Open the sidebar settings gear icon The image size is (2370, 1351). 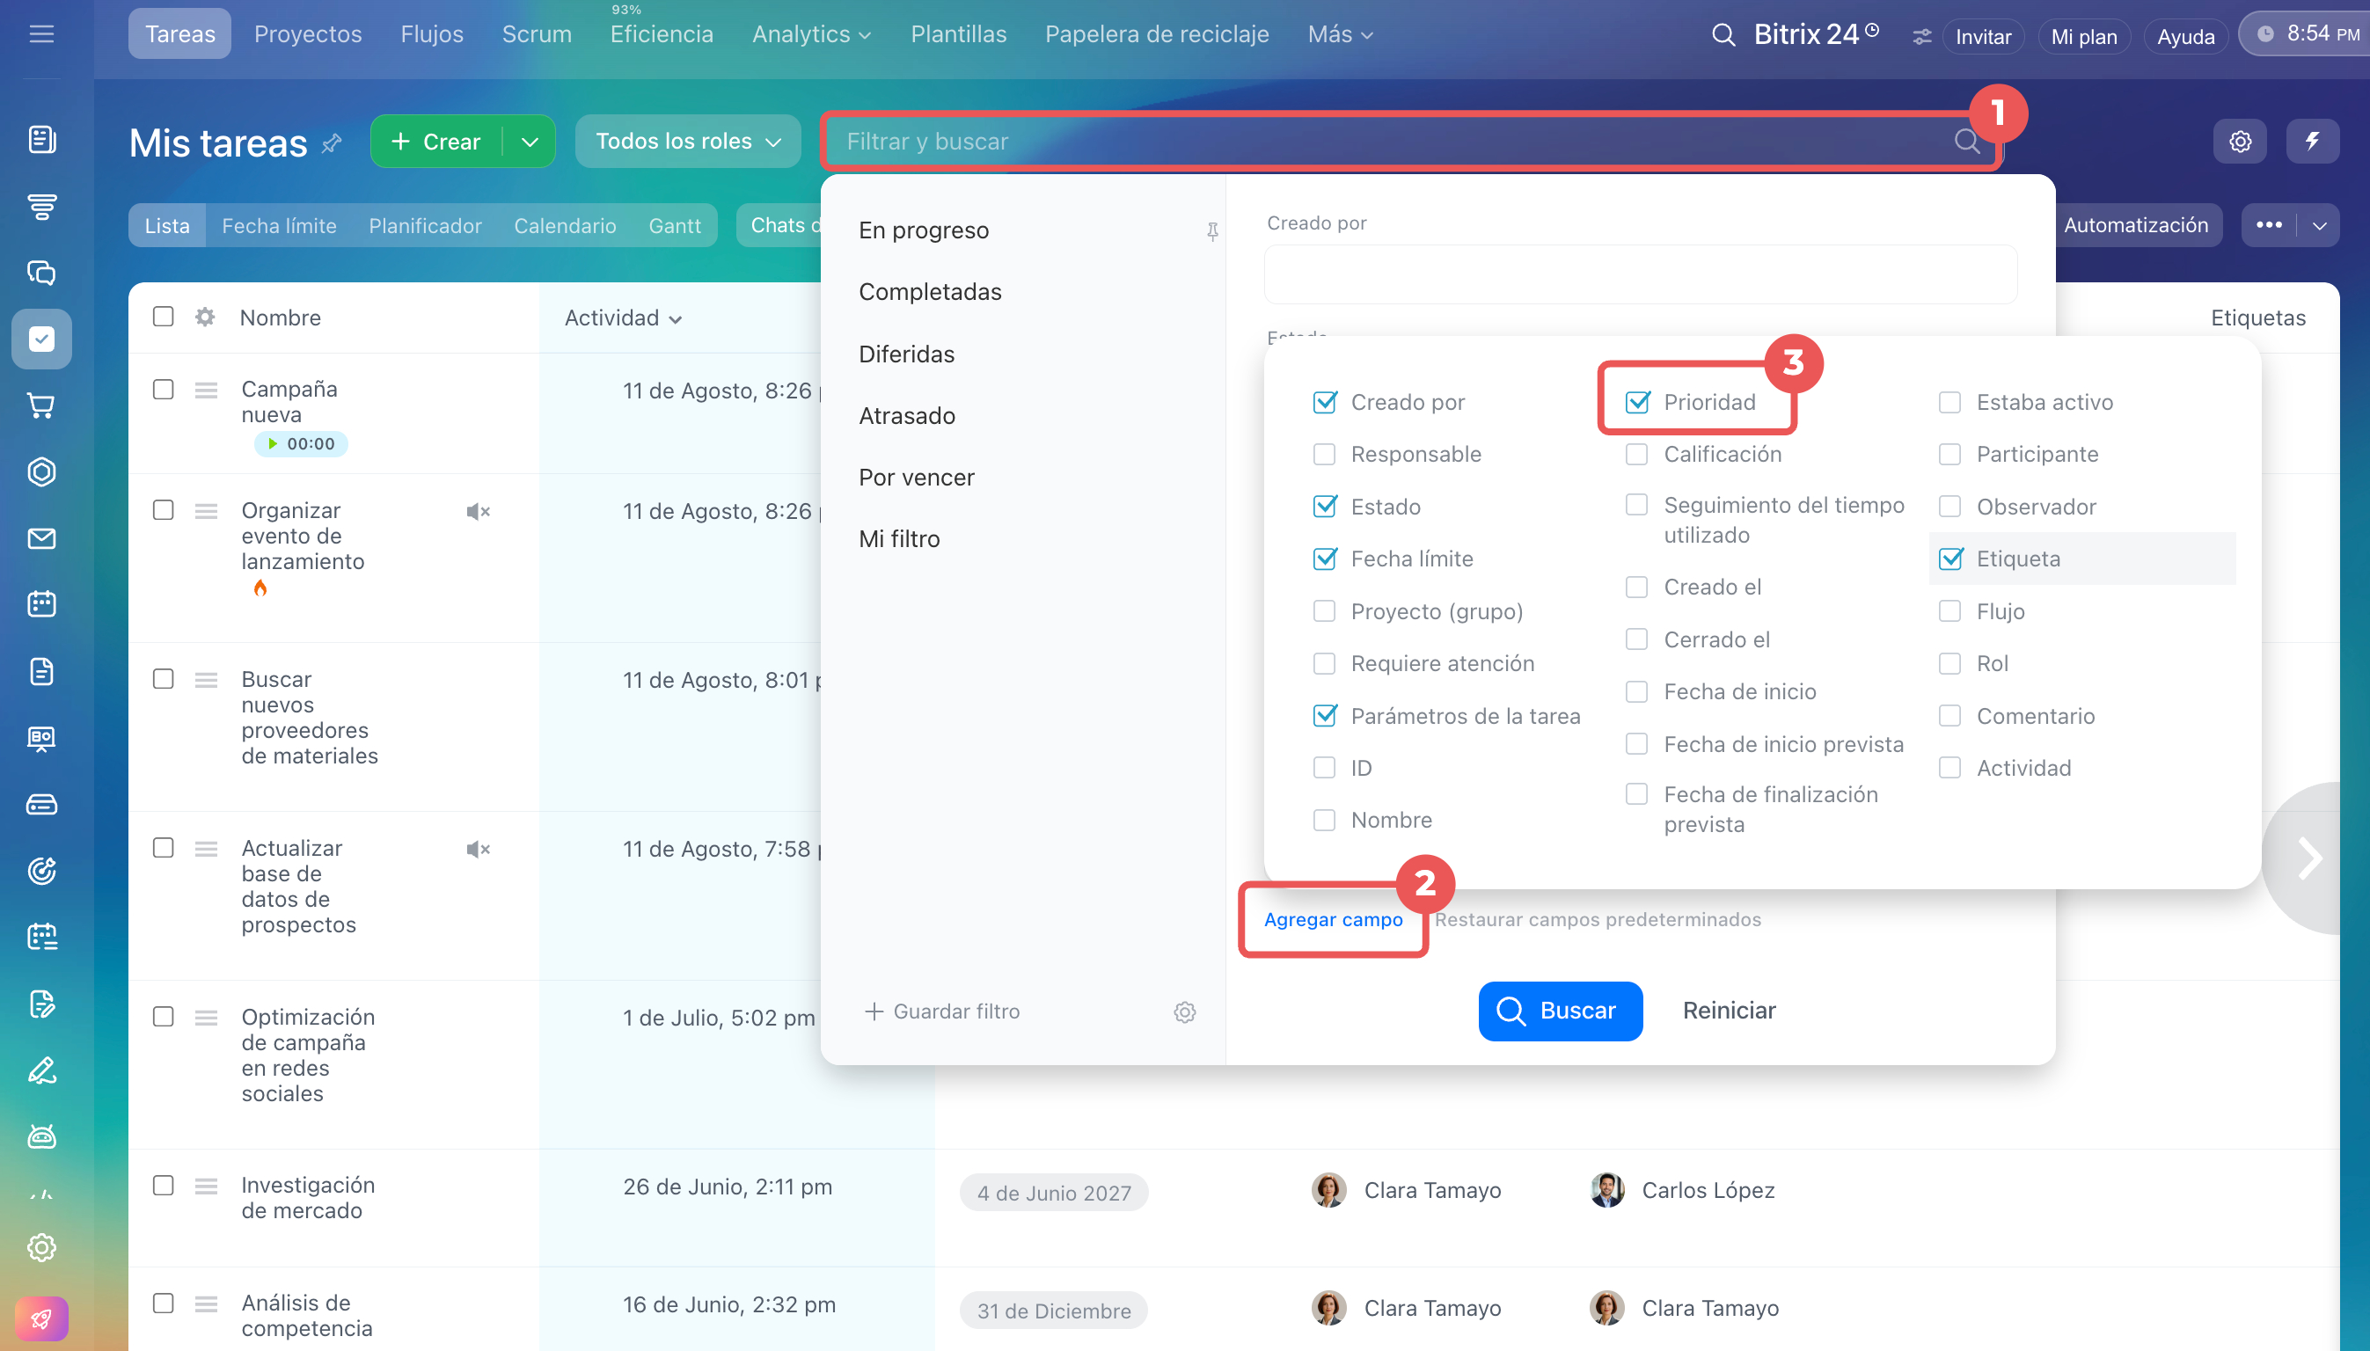tap(41, 1247)
